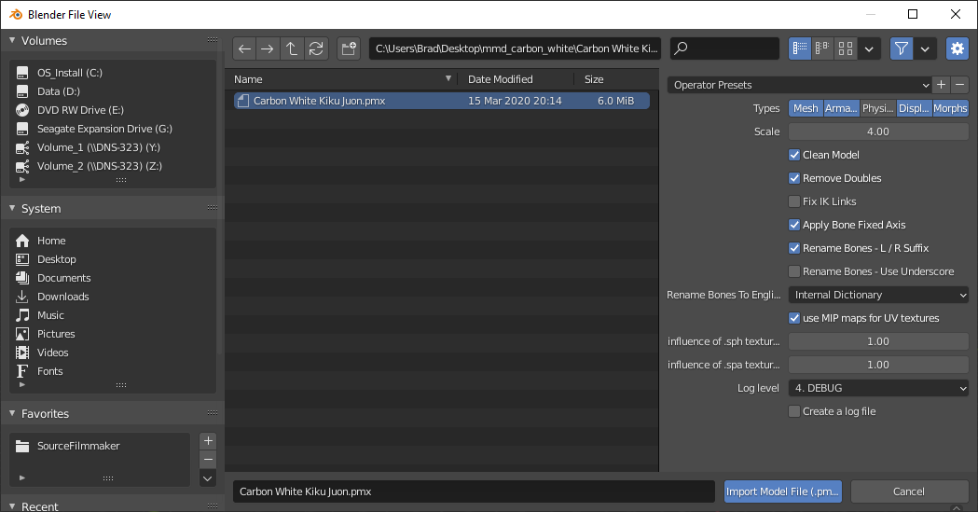The height and width of the screenshot is (512, 978).
Task: Navigate up to parent directory
Action: point(291,48)
